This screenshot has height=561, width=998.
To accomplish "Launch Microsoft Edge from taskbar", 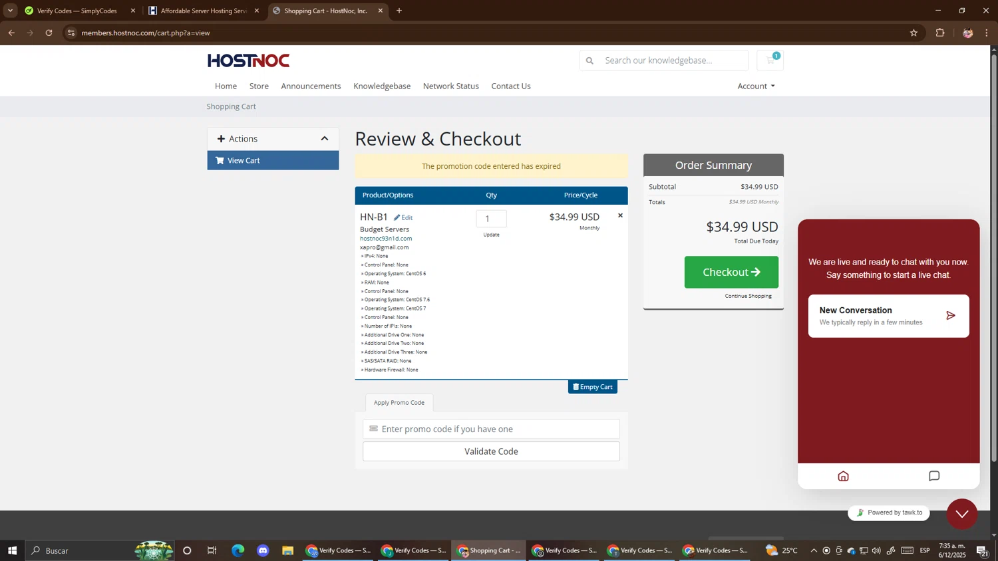I will (x=238, y=550).
